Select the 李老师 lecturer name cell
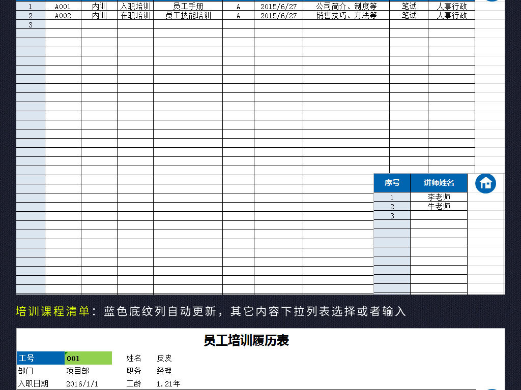Image resolution: width=521 pixels, height=390 pixels. [438, 198]
